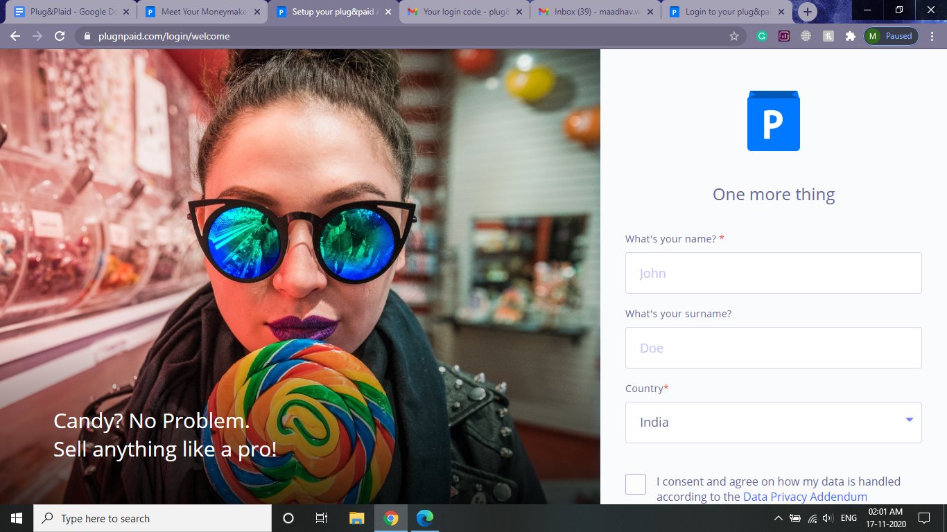Image resolution: width=947 pixels, height=532 pixels.
Task: Bookmark this page with the star icon
Action: [734, 36]
